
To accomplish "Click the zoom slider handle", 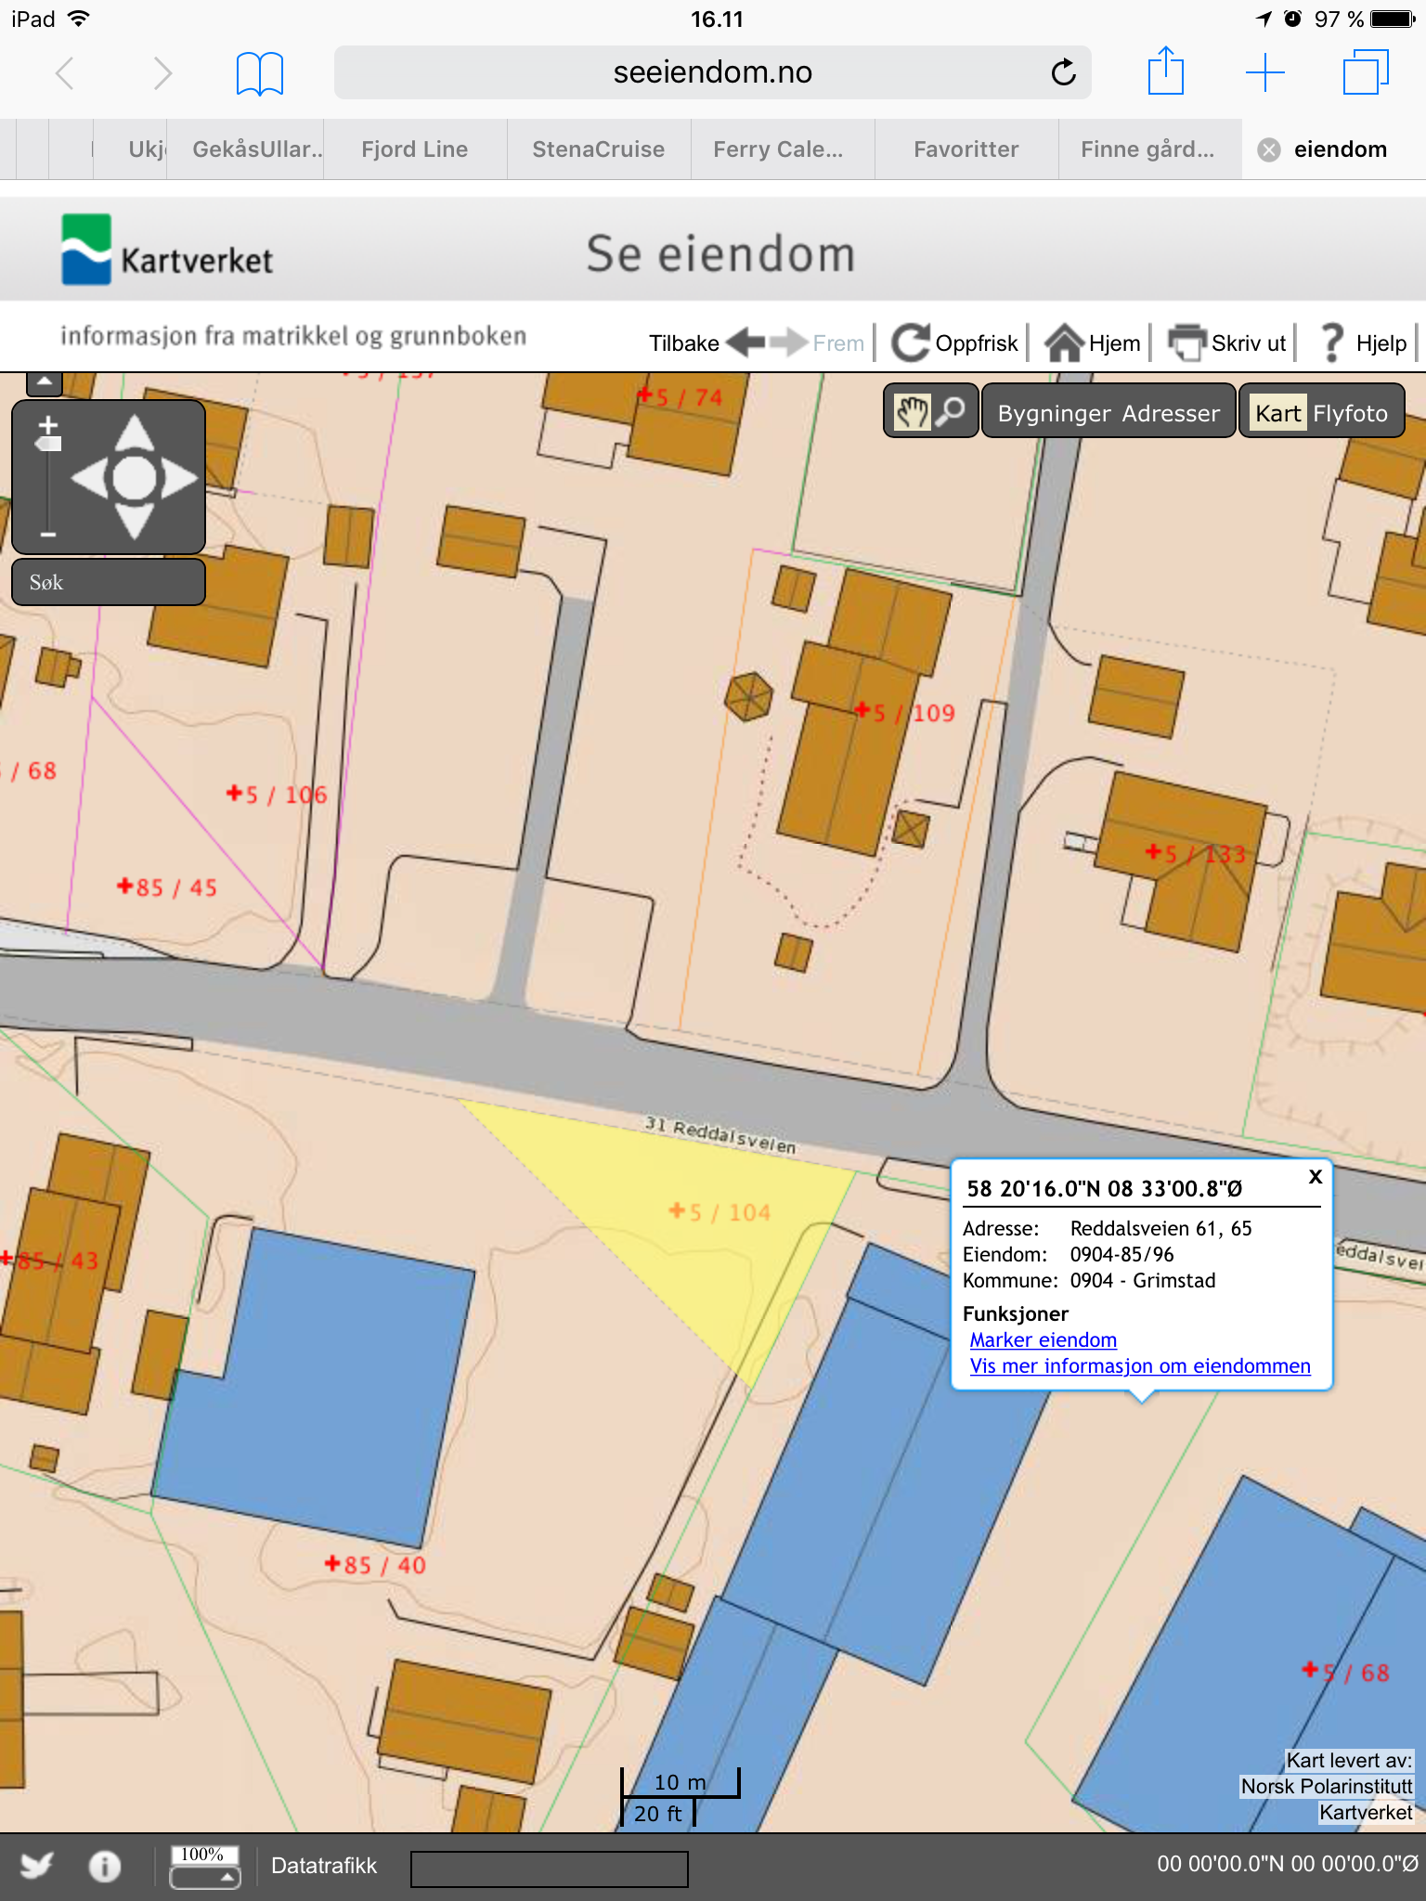I will point(48,444).
